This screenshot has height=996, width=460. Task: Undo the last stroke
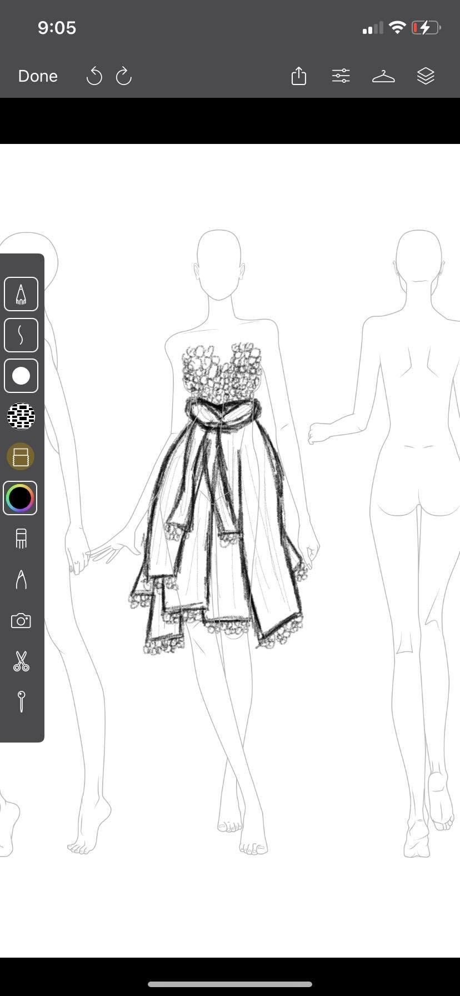(94, 76)
